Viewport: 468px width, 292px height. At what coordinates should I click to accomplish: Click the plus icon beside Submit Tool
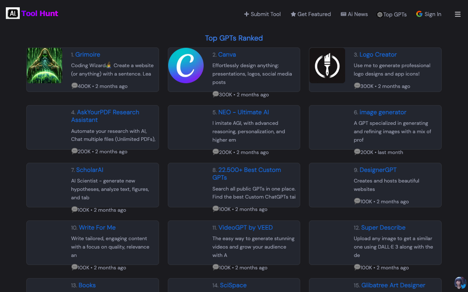(246, 14)
